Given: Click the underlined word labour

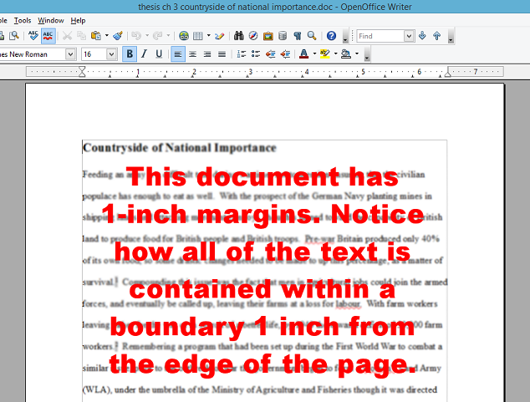Looking at the screenshot, I should (x=348, y=303).
